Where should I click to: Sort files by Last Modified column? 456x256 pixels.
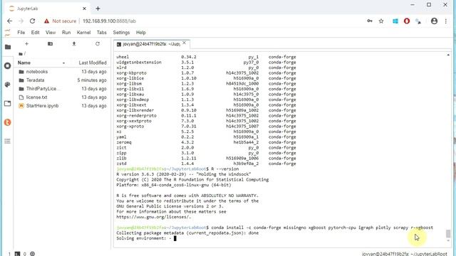93,63
